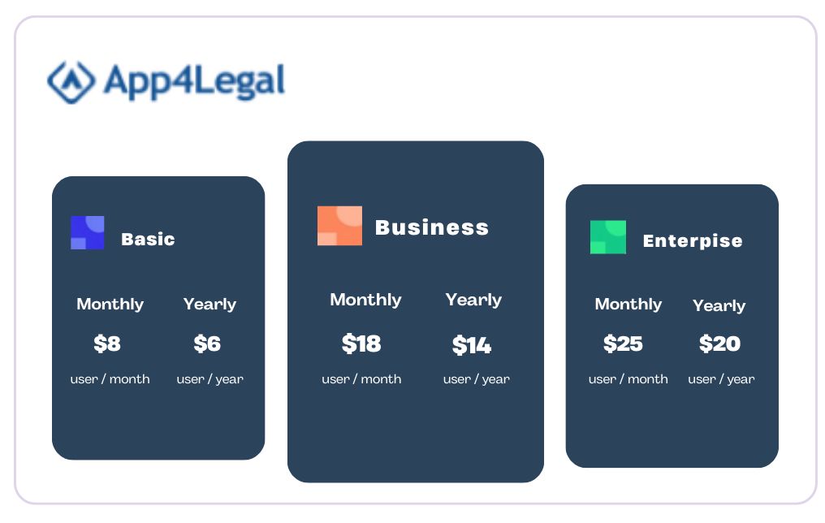Select the Basic plan title
Viewport: 825px width, 523px height.
tap(148, 240)
